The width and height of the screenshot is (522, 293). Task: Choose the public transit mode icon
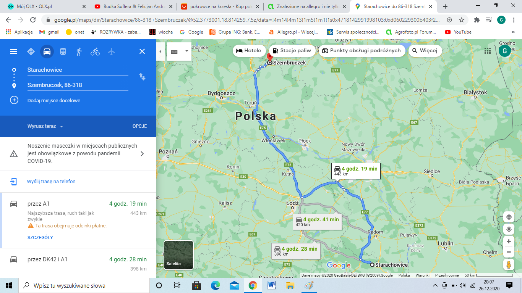(63, 52)
